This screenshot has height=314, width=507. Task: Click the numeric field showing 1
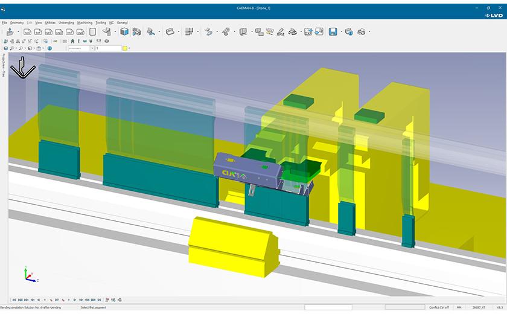tap(107, 48)
